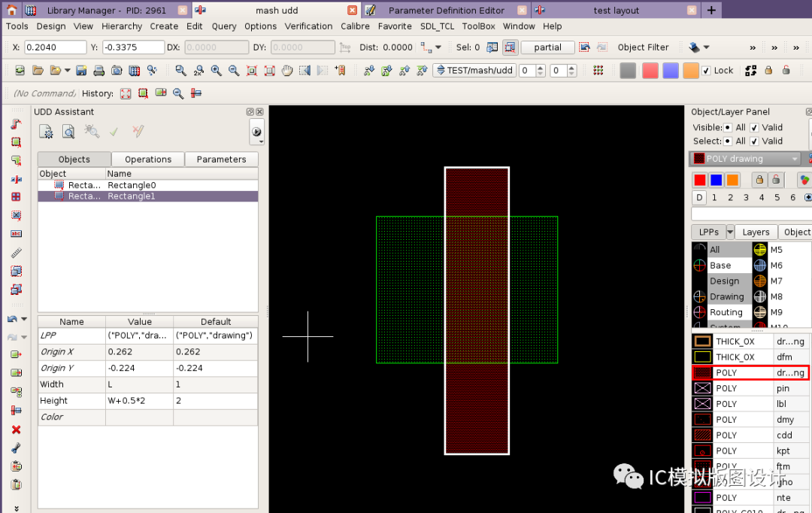The height and width of the screenshot is (513, 812).
Task: Click the document search icon in UDD Assistant
Action: point(69,131)
